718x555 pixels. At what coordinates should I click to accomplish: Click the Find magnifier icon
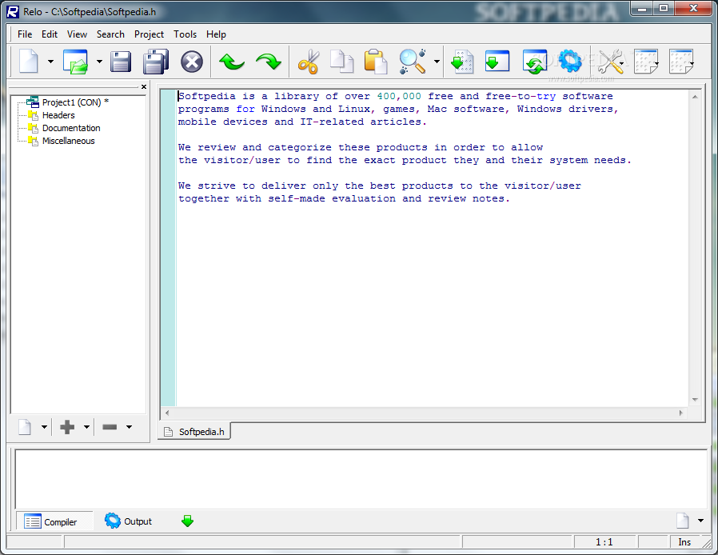pos(413,62)
